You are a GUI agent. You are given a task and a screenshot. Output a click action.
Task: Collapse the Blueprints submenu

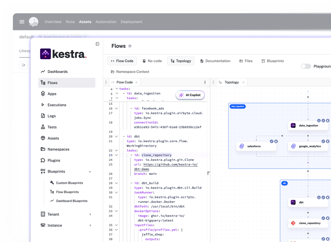tap(90, 171)
